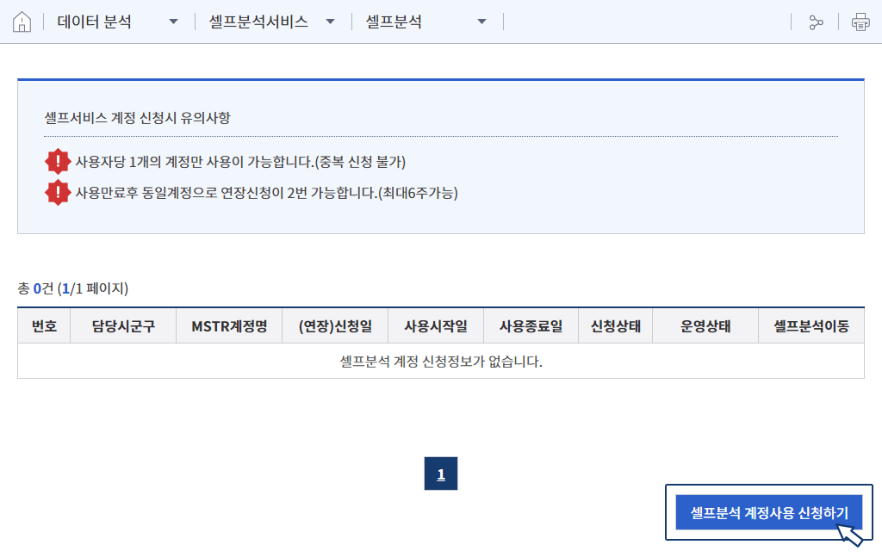This screenshot has height=557, width=882.
Task: Print the page using the printer icon
Action: [x=860, y=22]
